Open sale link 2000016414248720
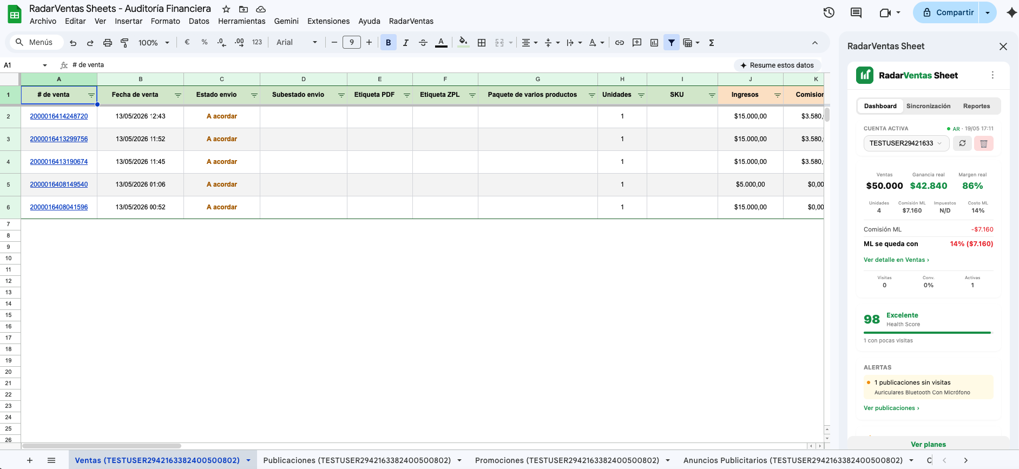1019x469 pixels. click(x=59, y=116)
